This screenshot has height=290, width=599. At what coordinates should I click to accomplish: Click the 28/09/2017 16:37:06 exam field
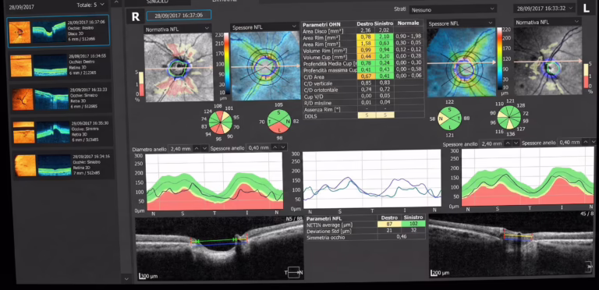point(179,16)
